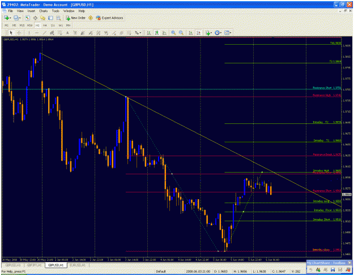This screenshot has width=354, height=275.
Task: Switch to Line Chart display
Action: pyautogui.click(x=164, y=33)
